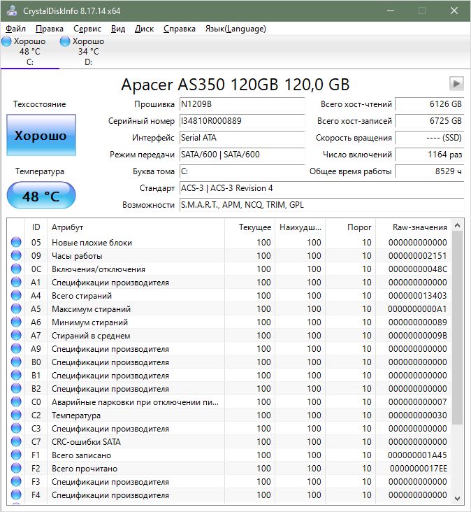
Task: Click the 48 °C temperature indicator
Action: pos(41,196)
